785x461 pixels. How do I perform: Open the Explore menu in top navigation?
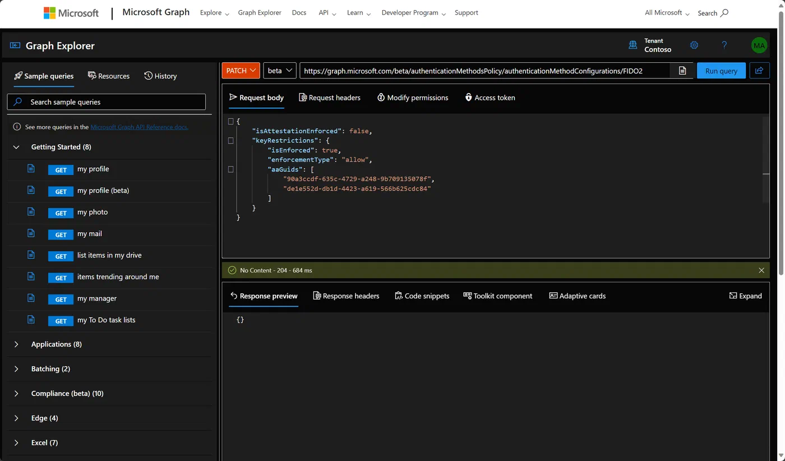(215, 13)
